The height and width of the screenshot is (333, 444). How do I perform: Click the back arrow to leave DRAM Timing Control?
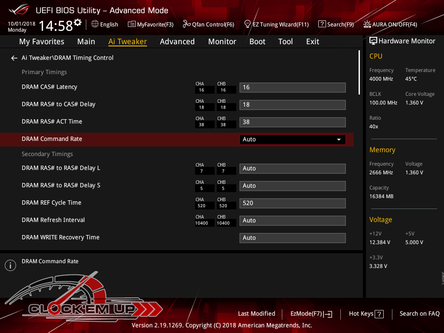[14, 58]
